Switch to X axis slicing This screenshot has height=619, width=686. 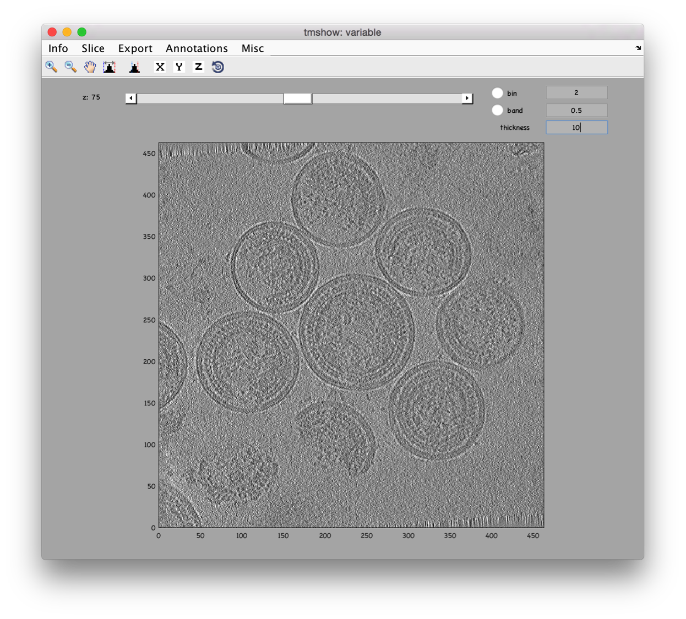click(x=160, y=67)
